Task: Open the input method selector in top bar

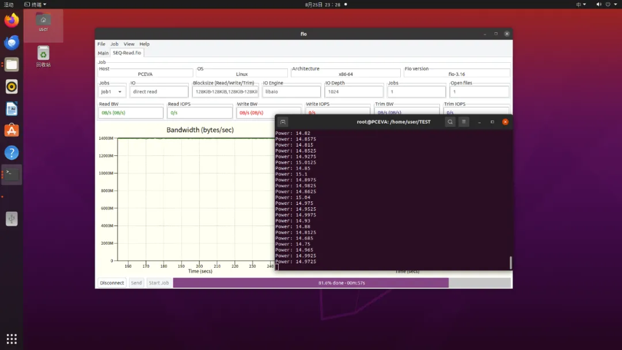Action: [x=581, y=5]
